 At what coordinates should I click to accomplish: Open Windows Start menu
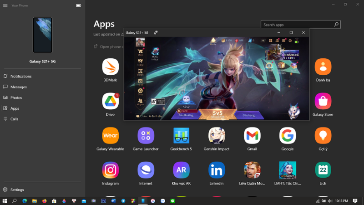5,201
